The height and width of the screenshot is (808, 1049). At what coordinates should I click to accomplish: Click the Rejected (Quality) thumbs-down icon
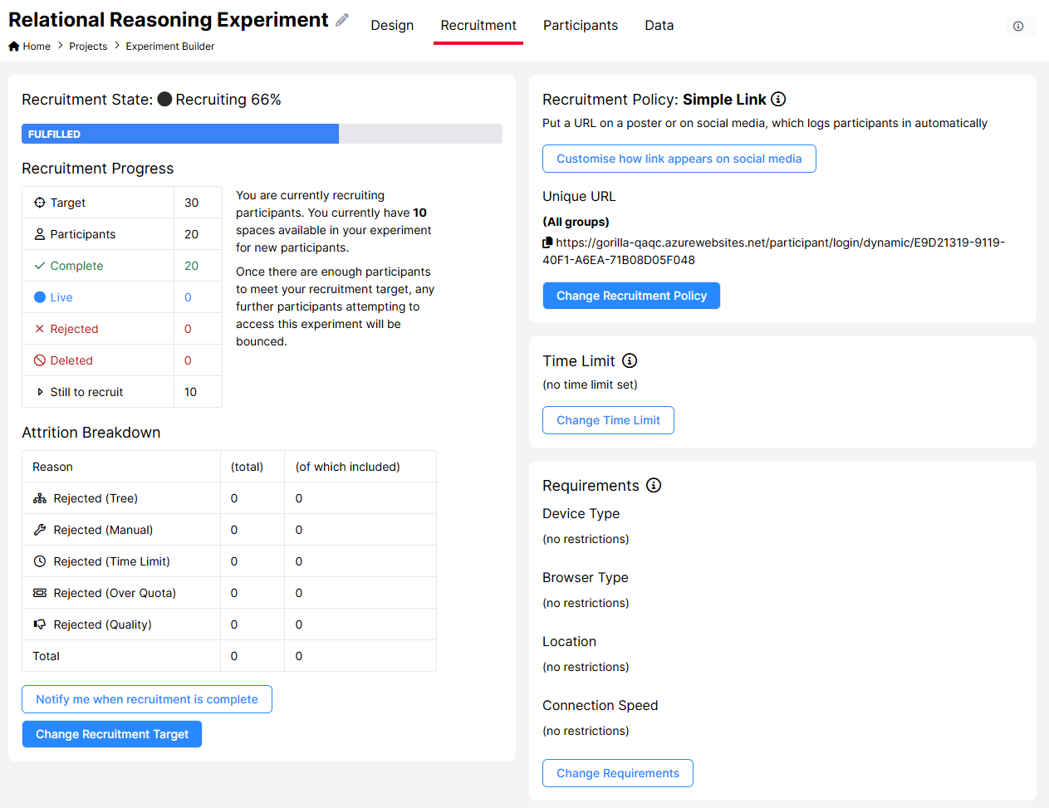click(40, 624)
